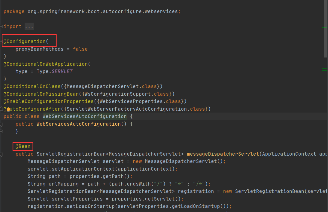
Task: Click the @ConditionalOnWebApplication annotation
Action: point(46,64)
